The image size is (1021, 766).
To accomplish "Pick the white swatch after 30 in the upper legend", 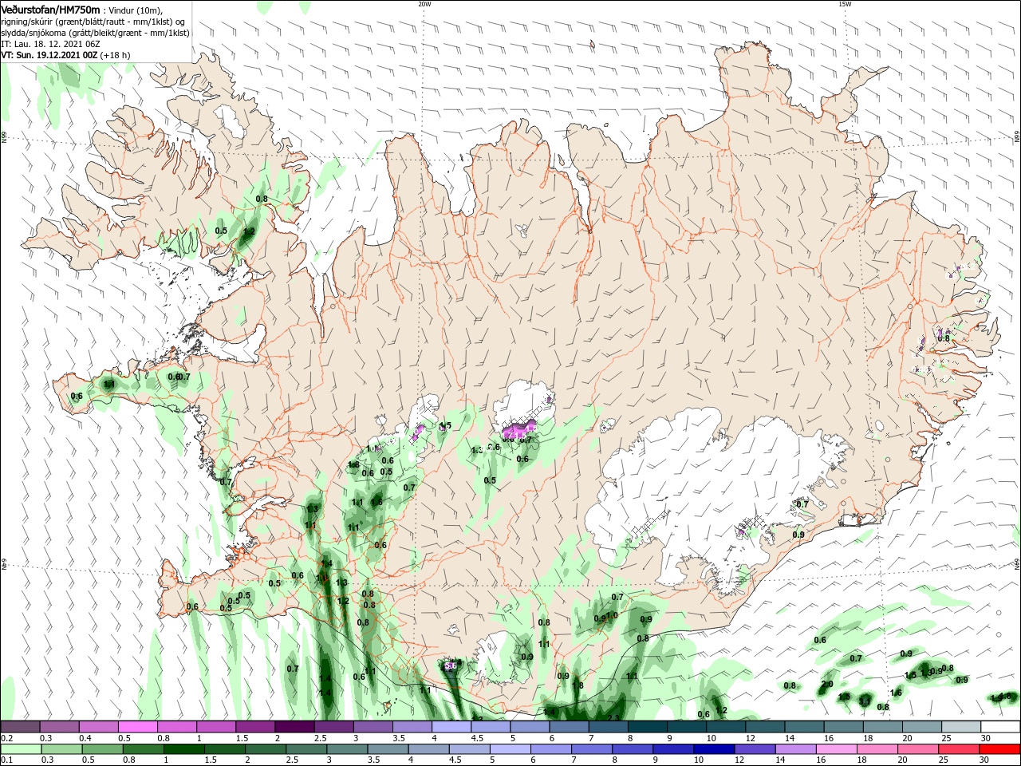I will pyautogui.click(x=1001, y=727).
